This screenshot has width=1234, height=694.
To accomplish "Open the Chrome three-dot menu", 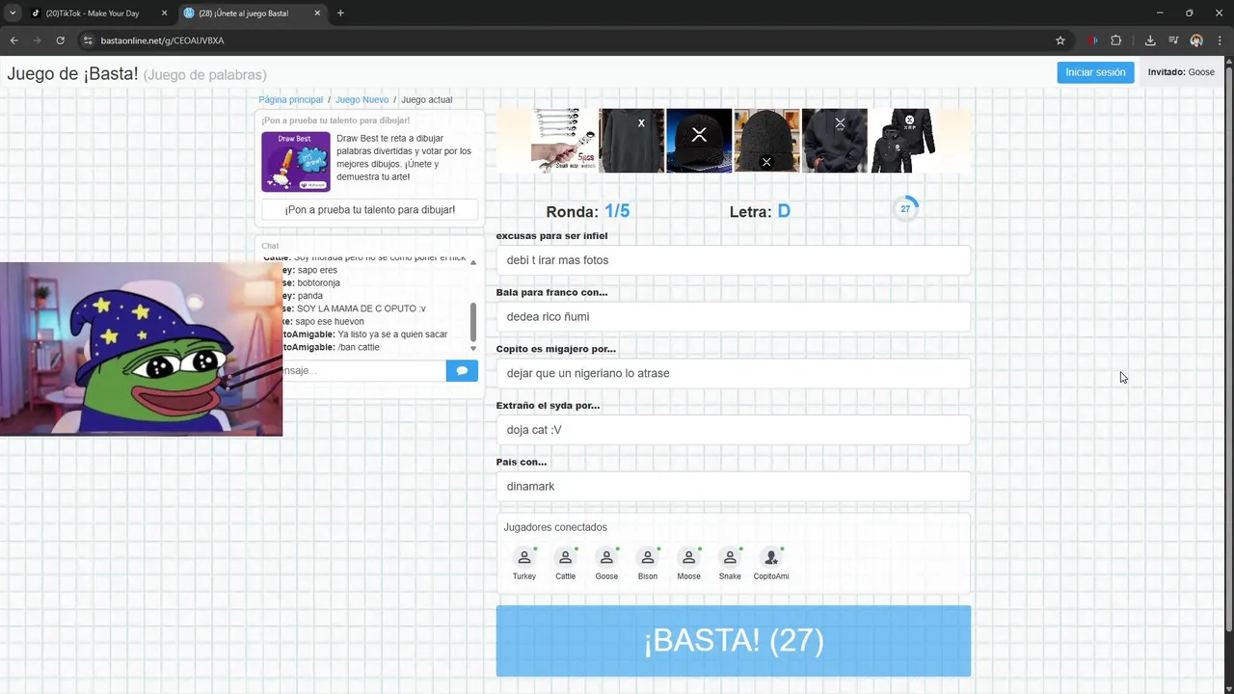I will tap(1220, 40).
